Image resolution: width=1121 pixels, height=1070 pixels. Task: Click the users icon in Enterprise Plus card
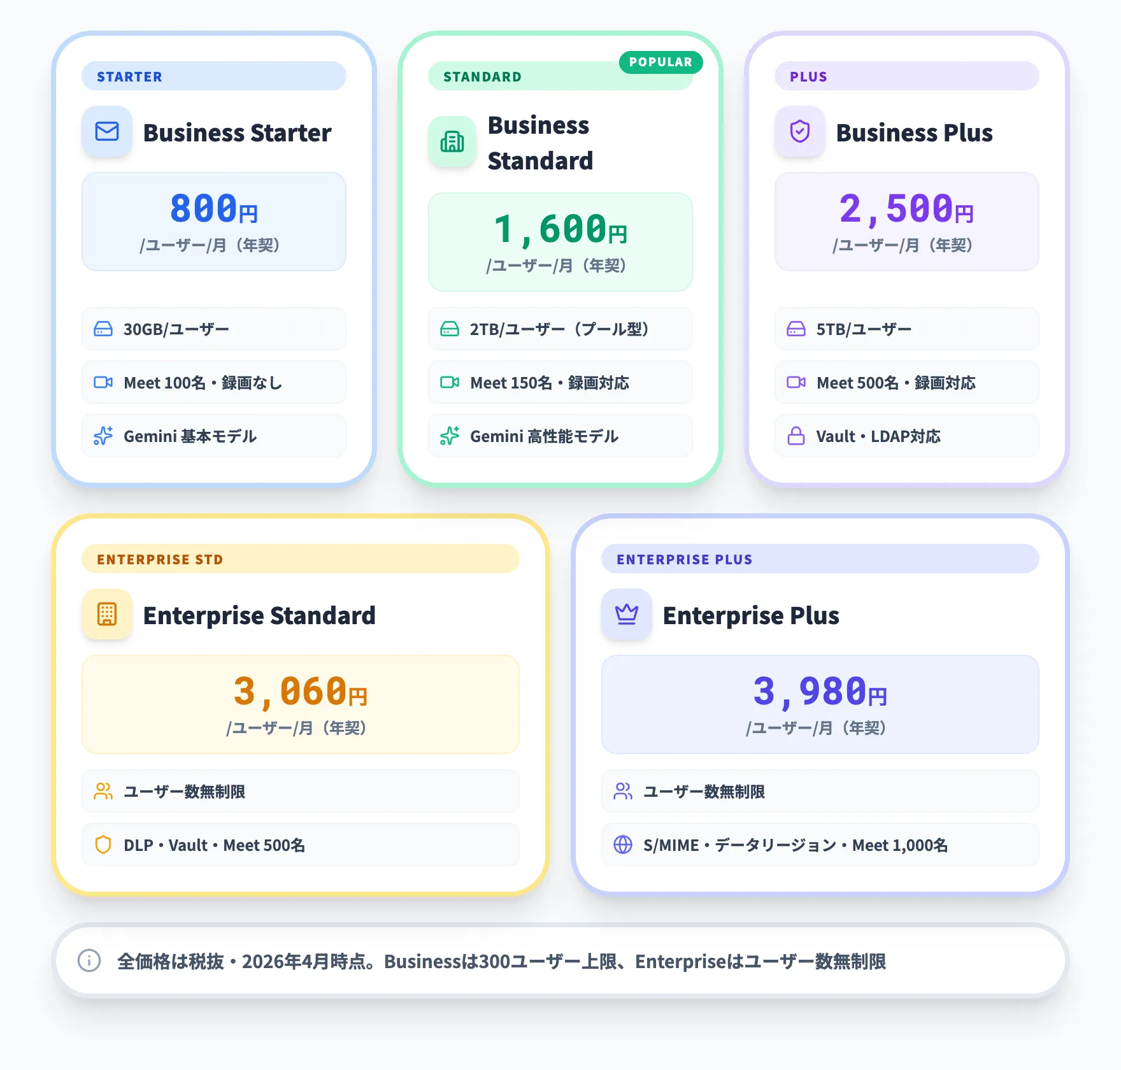623,792
